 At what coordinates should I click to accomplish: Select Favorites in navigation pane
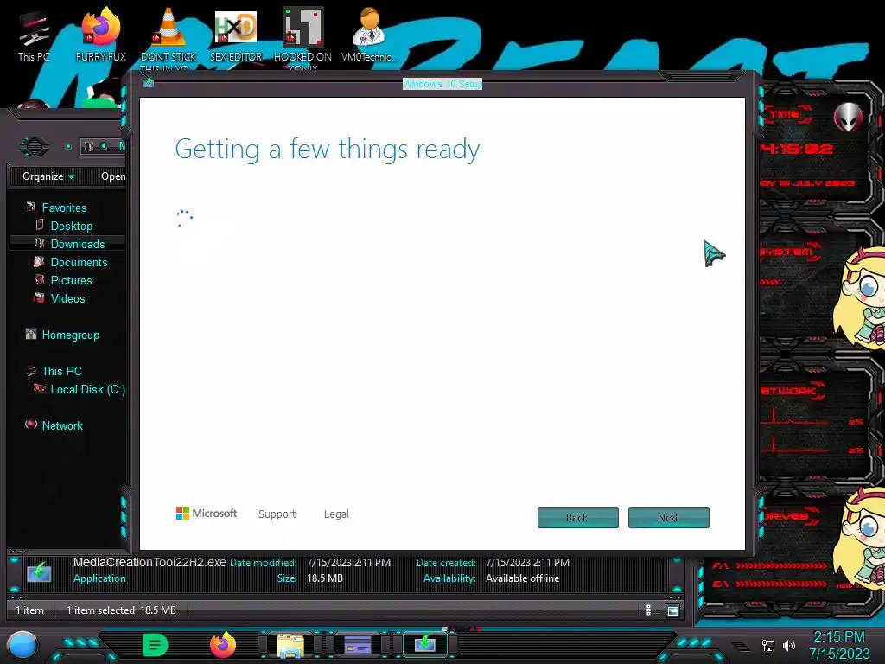click(64, 207)
